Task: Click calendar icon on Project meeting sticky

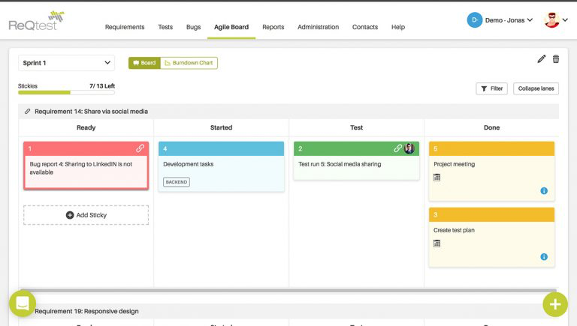Action: coord(437,178)
